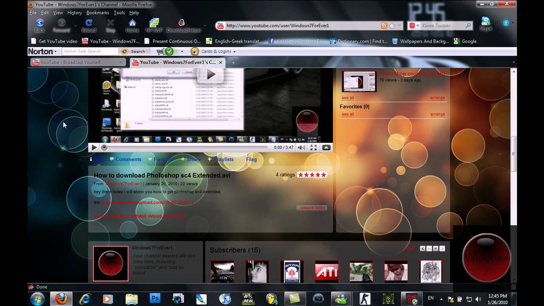Click the page vertical scrollbar
This screenshot has height=306, width=544.
click(x=513, y=154)
